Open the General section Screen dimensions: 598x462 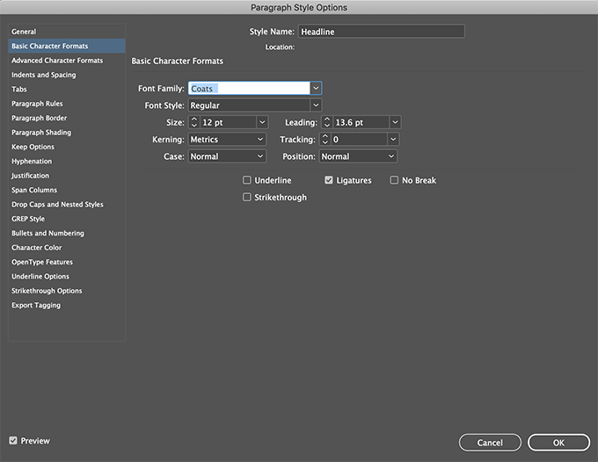click(67, 32)
